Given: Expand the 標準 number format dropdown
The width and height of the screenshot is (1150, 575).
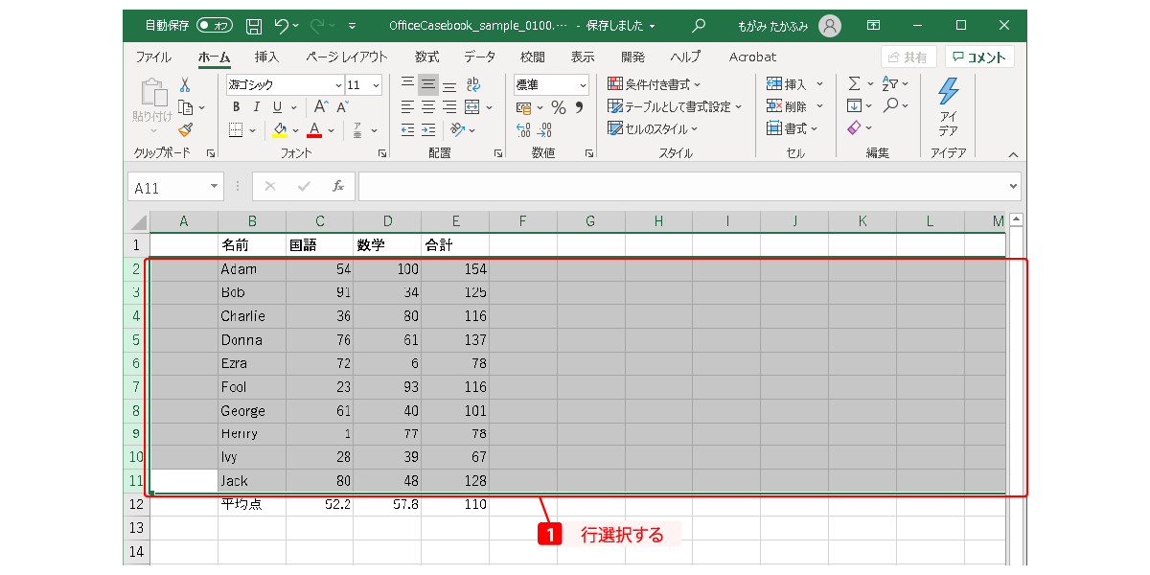Looking at the screenshot, I should click(551, 85).
